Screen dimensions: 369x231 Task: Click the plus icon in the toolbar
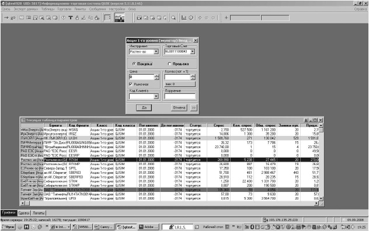(x=226, y=18)
